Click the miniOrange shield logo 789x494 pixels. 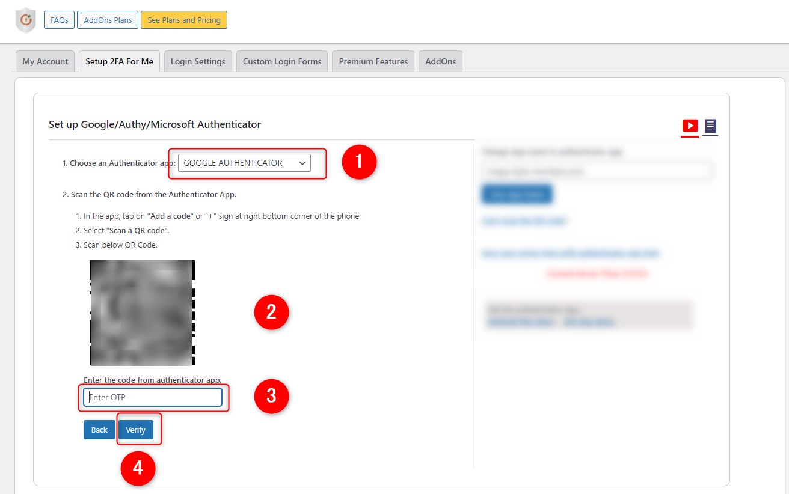(x=26, y=20)
